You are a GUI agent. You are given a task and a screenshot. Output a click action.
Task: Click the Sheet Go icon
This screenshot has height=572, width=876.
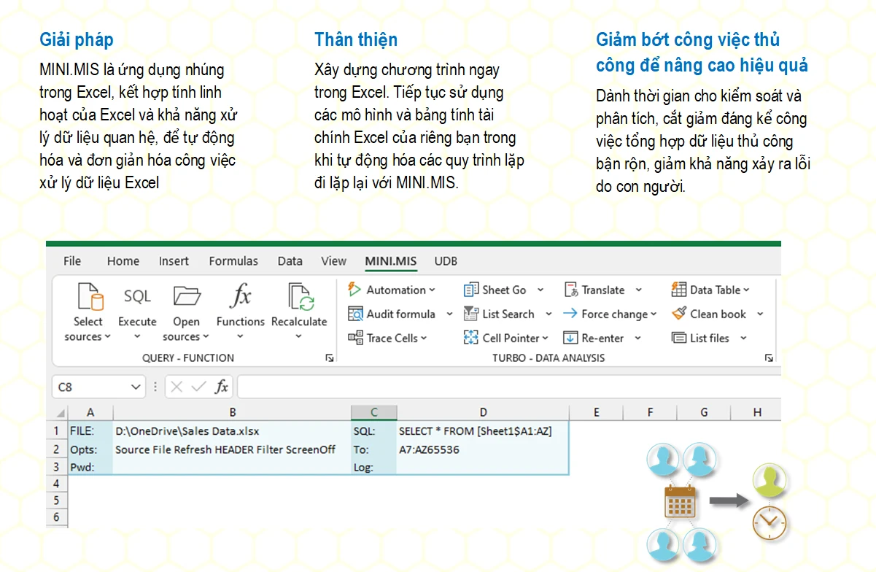tap(471, 290)
